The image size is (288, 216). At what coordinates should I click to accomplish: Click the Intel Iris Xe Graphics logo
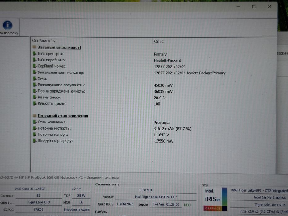[215, 199]
